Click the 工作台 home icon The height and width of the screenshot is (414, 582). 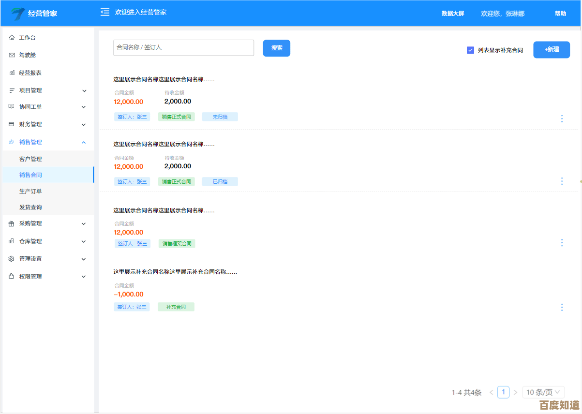click(x=12, y=38)
